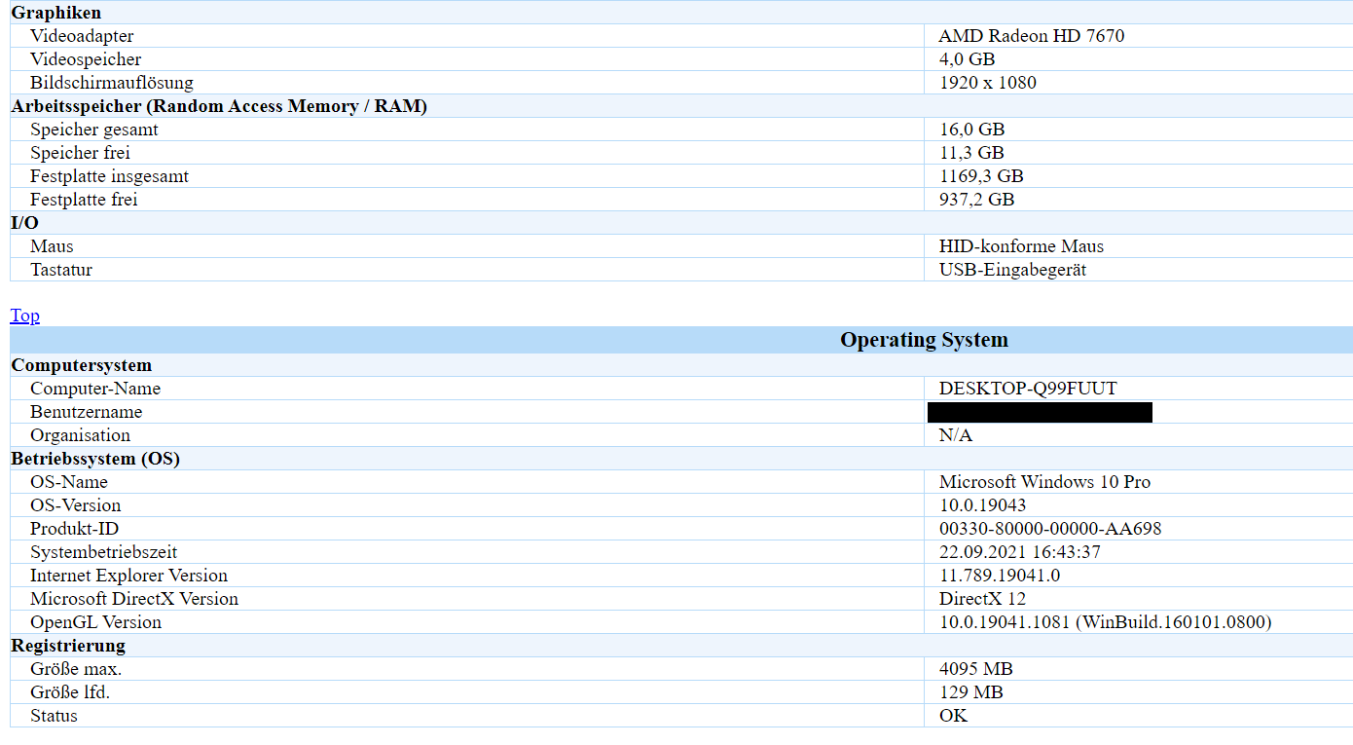The height and width of the screenshot is (745, 1353).
Task: Click the Festplatte frei value 937,2 GB
Action: (x=976, y=200)
